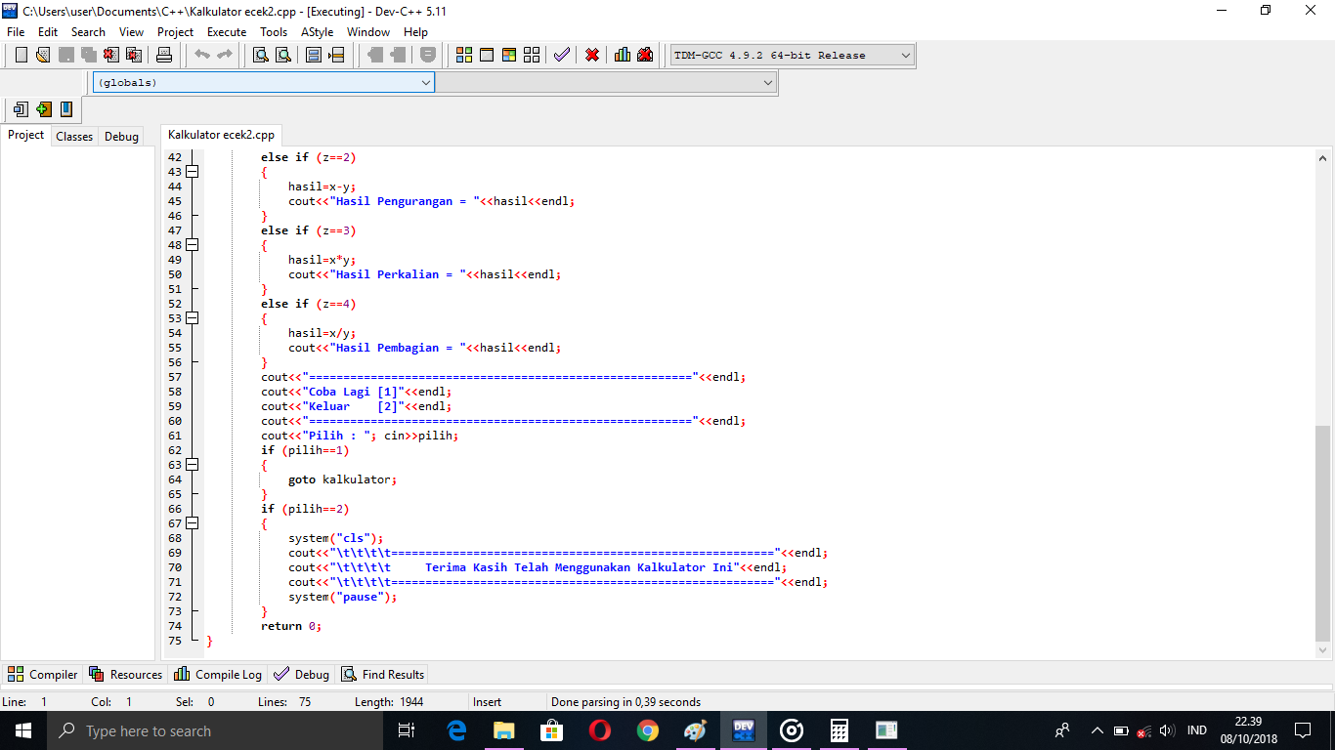Collapse the code block at line 63

click(x=193, y=465)
